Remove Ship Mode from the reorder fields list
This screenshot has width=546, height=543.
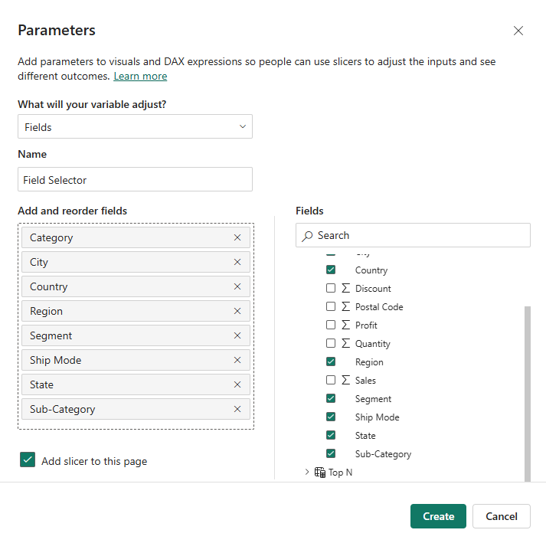pyautogui.click(x=237, y=360)
